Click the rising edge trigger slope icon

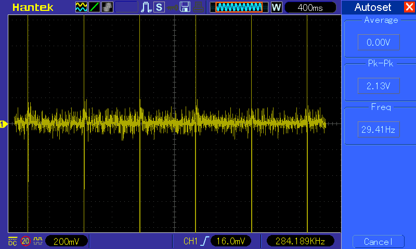(204, 241)
